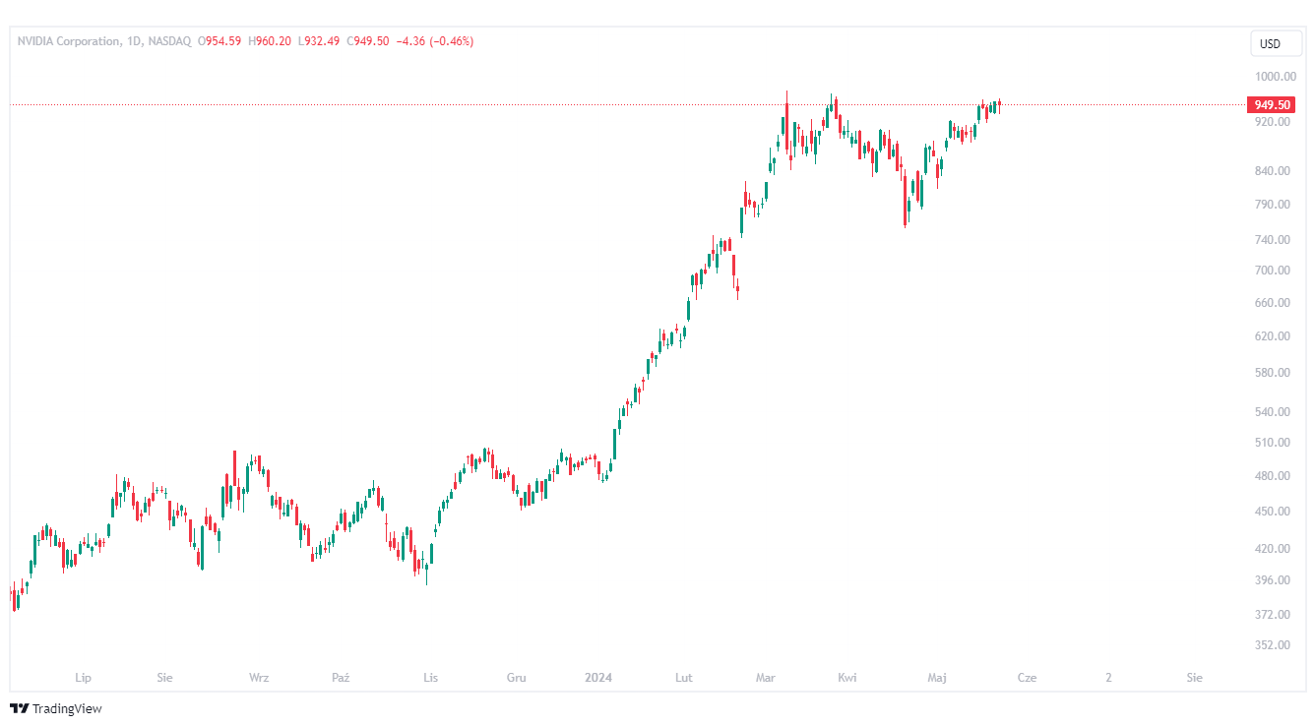Click the 620.00 price axis label
Screen dimensions: 1316x726
pos(1274,336)
